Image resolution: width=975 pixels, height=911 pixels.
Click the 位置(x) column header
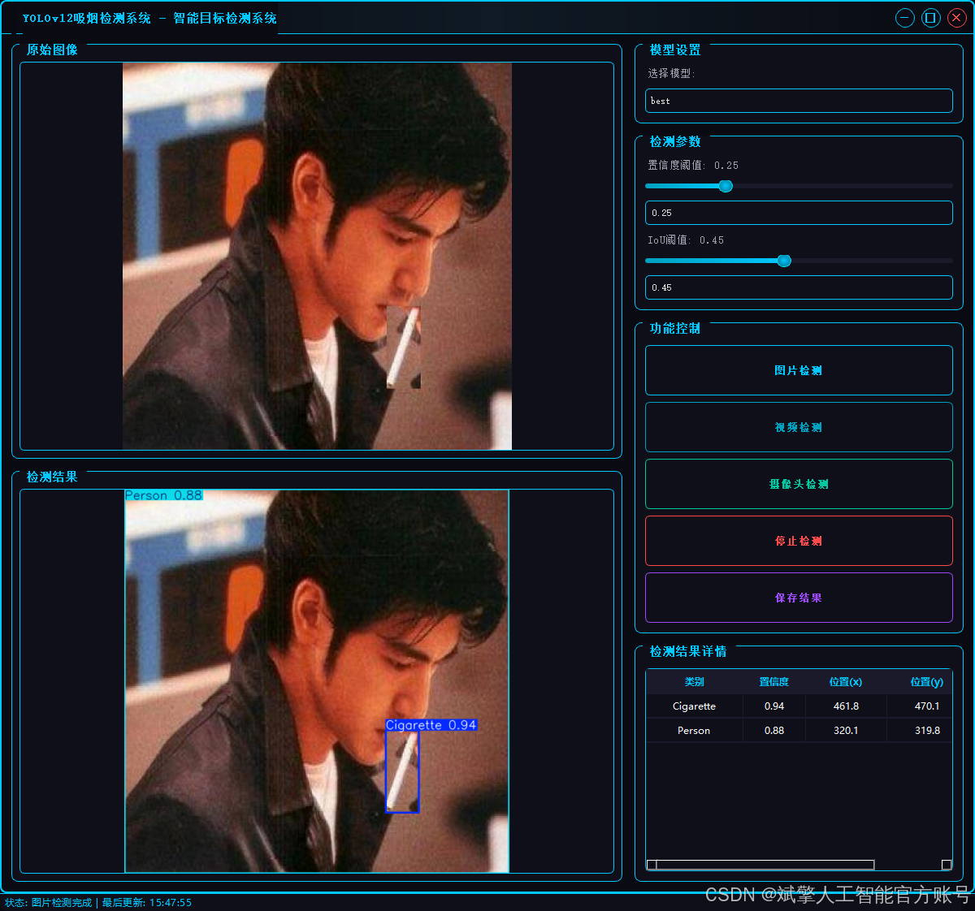click(846, 682)
